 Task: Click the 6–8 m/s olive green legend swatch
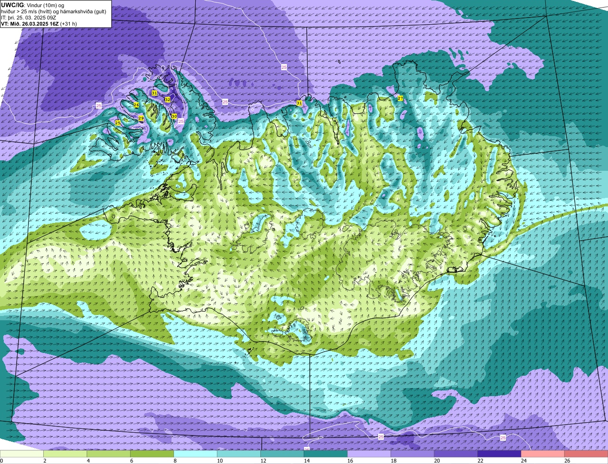(152, 454)
